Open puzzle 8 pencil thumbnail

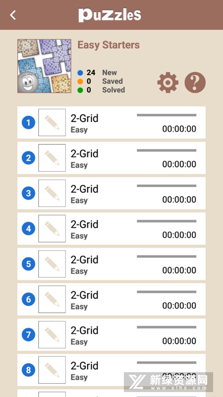[x=52, y=370]
